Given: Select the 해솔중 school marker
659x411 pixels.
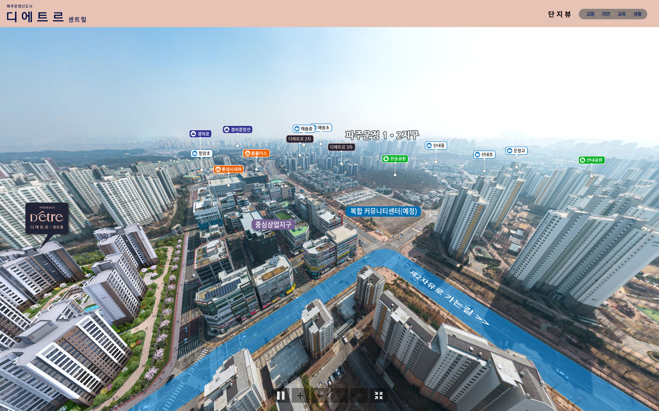Looking at the screenshot, I should tap(304, 129).
